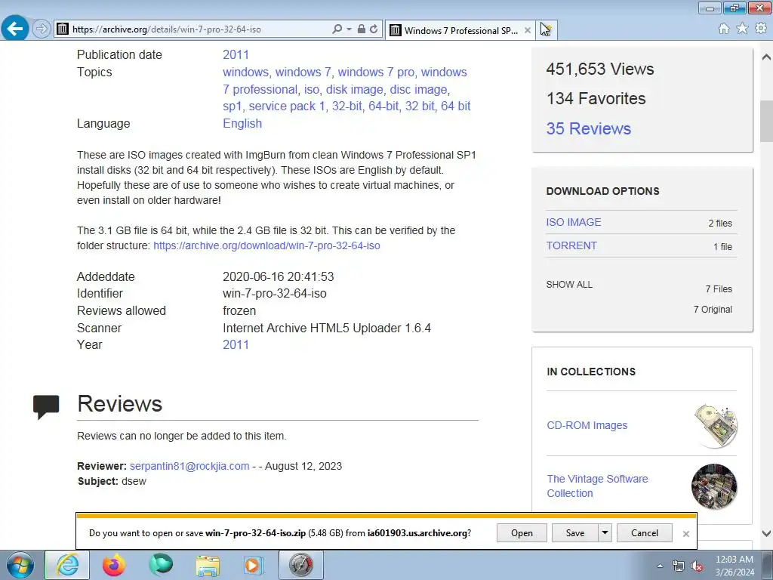Open the 'windows 7 pro' topic link
773x580 pixels.
coord(376,72)
